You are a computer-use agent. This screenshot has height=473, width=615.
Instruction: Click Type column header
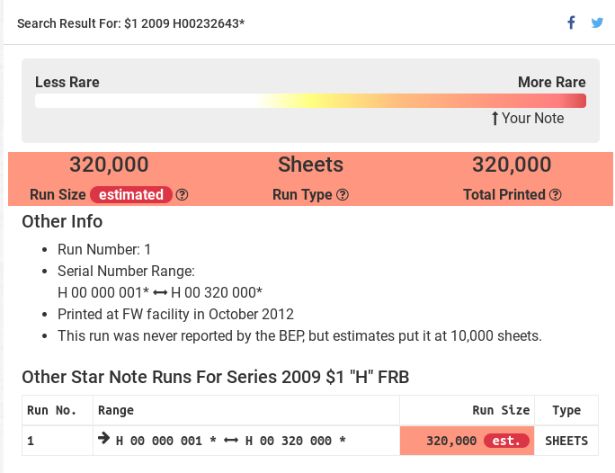(566, 410)
